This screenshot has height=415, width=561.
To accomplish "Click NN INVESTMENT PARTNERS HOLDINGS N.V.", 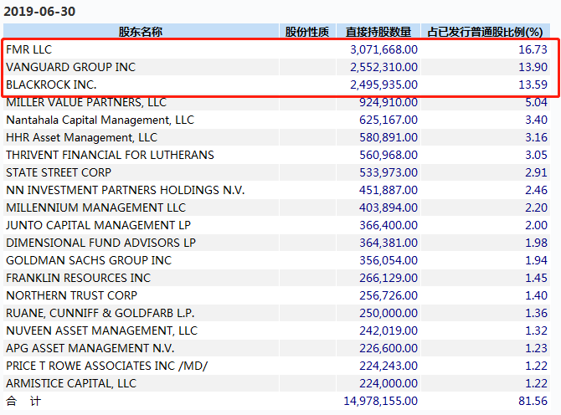I will pos(125,190).
